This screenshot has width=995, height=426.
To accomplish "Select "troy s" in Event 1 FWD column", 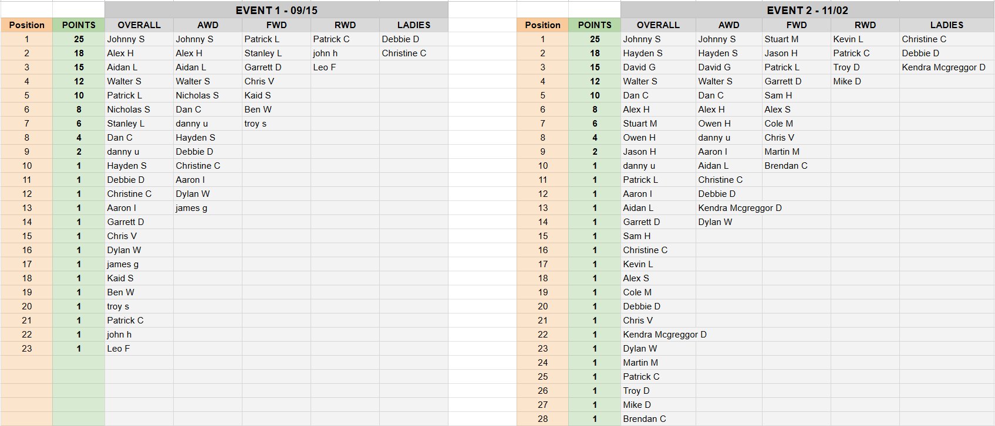I will [255, 124].
